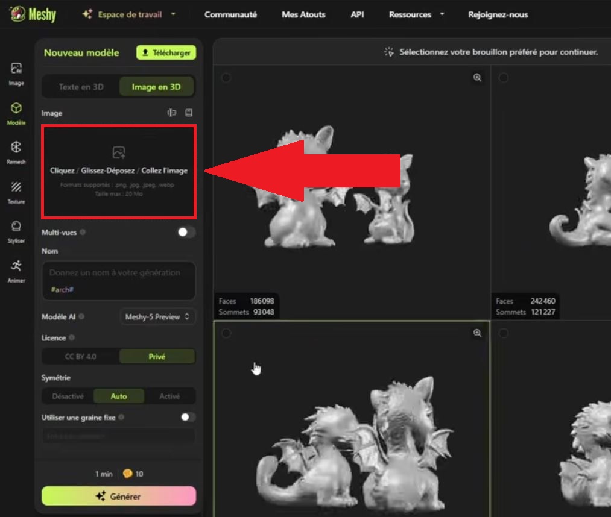This screenshot has width=611, height=517.
Task: Select the draft with 186098 faces radio
Action: pyautogui.click(x=226, y=78)
